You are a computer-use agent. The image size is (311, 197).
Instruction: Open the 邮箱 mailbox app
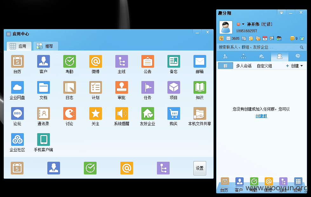[x=200, y=62]
